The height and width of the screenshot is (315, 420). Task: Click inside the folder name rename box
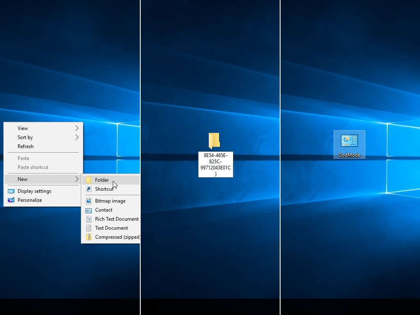(x=215, y=164)
